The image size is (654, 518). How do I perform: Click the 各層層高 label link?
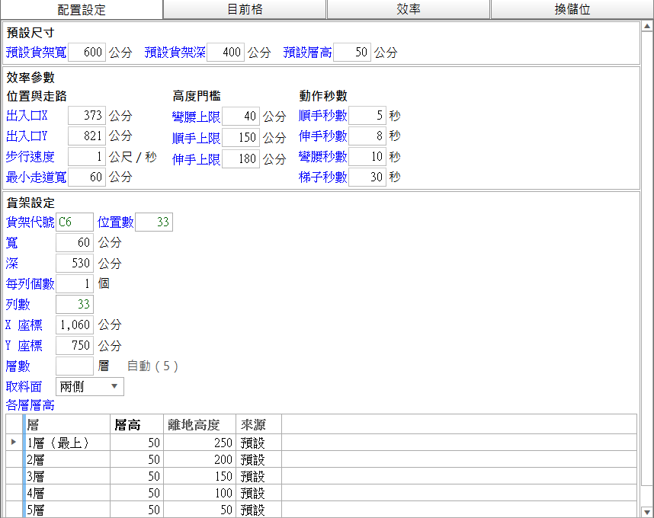coord(30,405)
